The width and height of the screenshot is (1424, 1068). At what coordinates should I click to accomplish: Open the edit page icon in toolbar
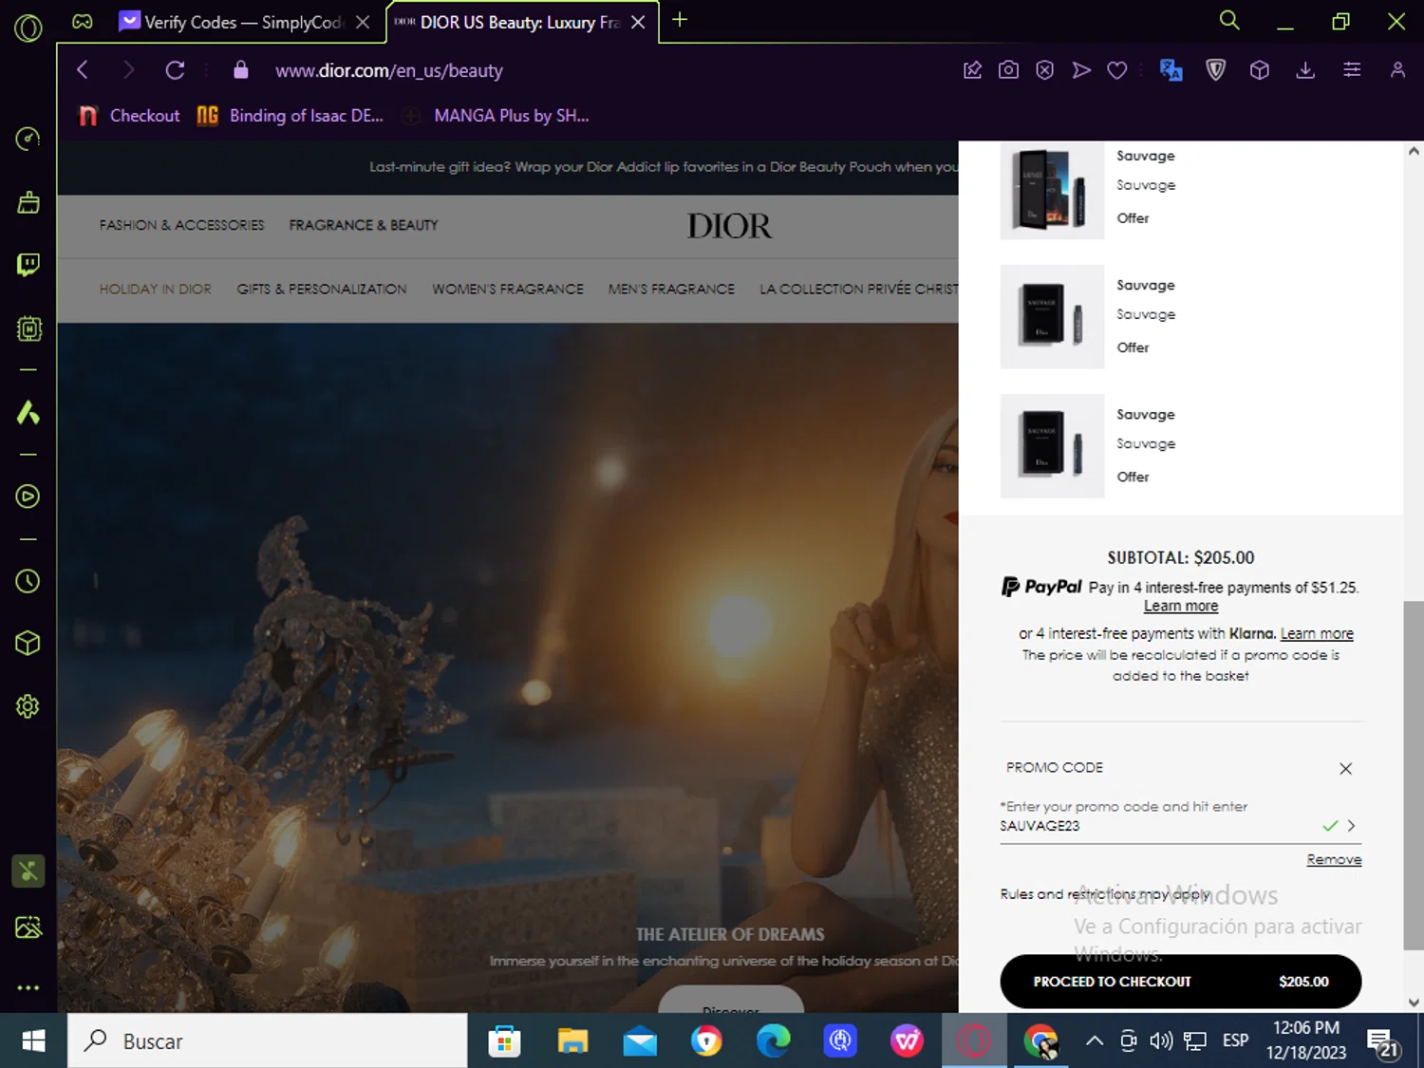[x=972, y=70]
